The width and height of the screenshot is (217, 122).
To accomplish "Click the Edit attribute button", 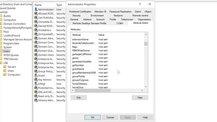I will [79, 98].
